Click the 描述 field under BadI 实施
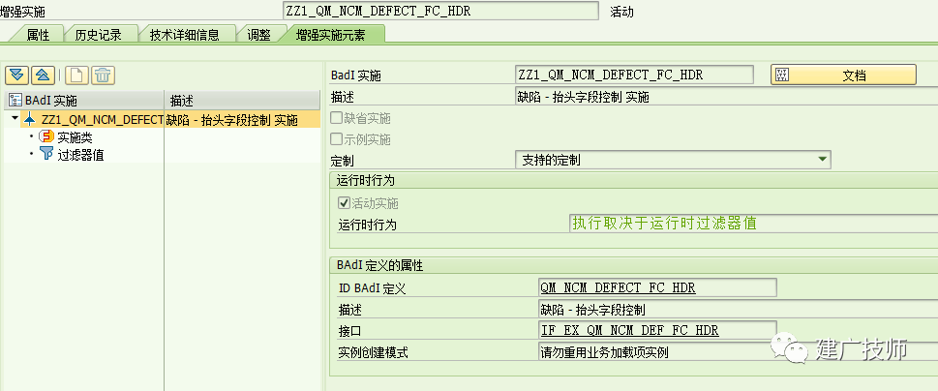Viewport: 938px width, 391px height. [x=726, y=96]
